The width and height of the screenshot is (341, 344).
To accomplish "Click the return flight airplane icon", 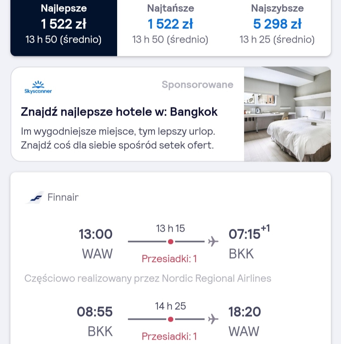I will coord(213,319).
